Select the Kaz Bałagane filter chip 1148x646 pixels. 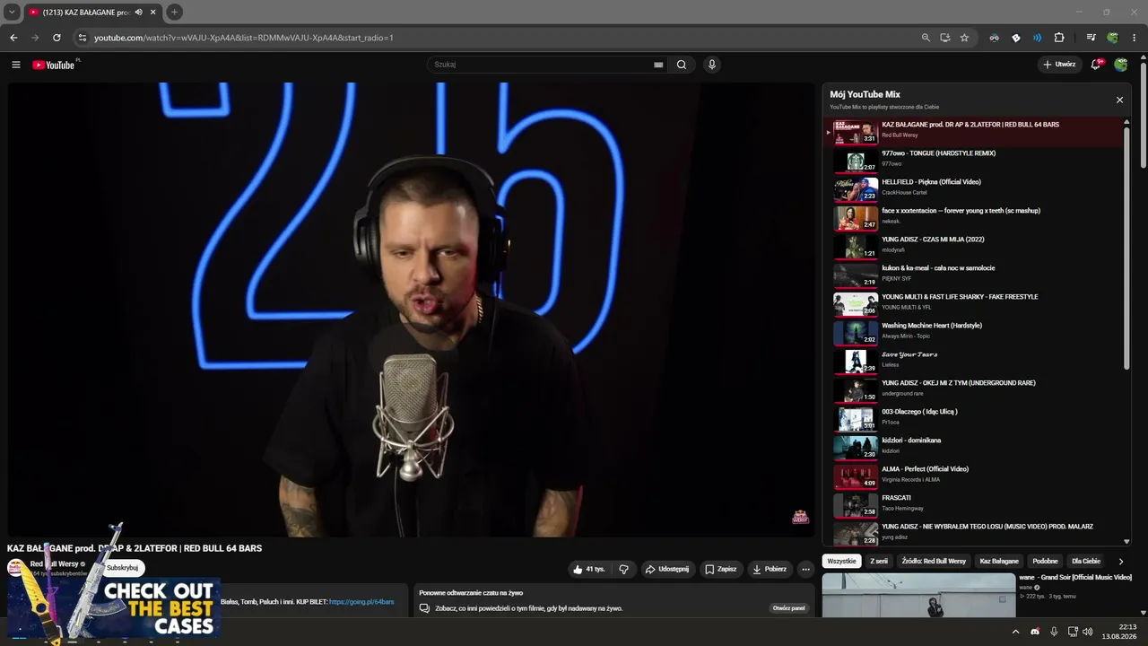(999, 562)
